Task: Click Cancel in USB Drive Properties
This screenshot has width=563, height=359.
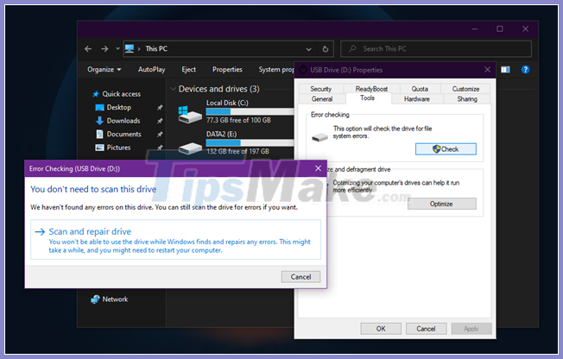Action: tap(427, 329)
